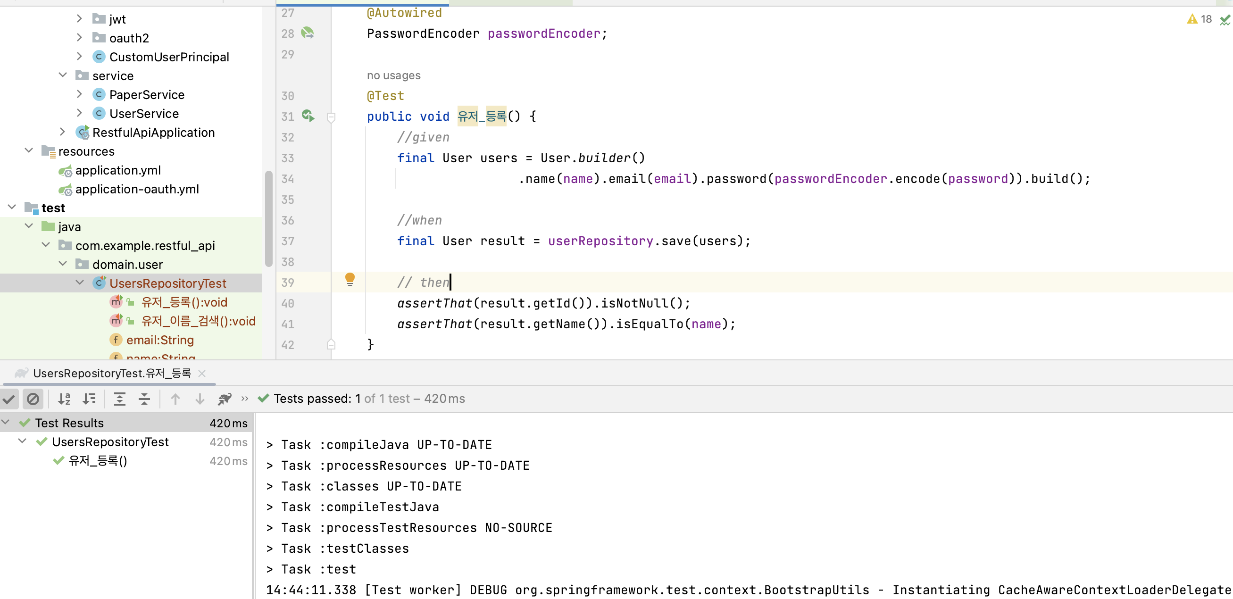The height and width of the screenshot is (599, 1233).
Task: Click the autowired bean gutter icon at line 28
Action: [307, 33]
